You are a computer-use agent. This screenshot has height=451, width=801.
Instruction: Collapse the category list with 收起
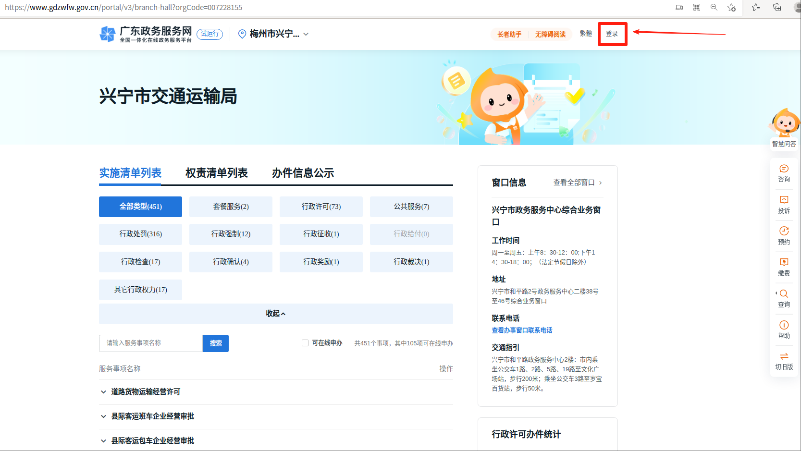coord(276,314)
